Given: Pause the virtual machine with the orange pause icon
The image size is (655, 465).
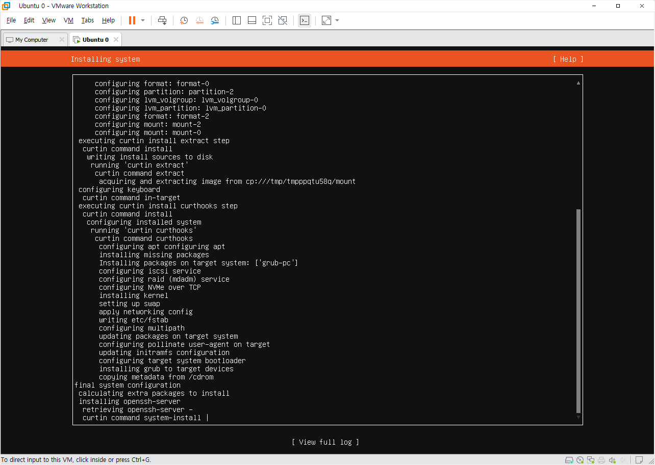Looking at the screenshot, I should pos(132,20).
